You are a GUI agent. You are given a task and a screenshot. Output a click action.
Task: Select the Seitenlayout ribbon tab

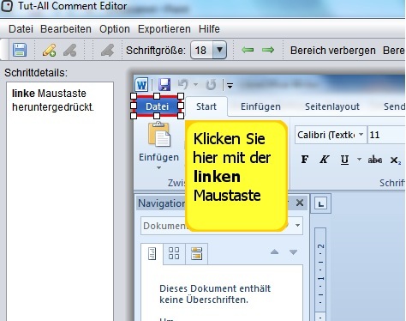coord(332,106)
